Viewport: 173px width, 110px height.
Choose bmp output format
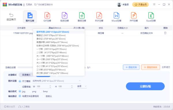[41, 91]
